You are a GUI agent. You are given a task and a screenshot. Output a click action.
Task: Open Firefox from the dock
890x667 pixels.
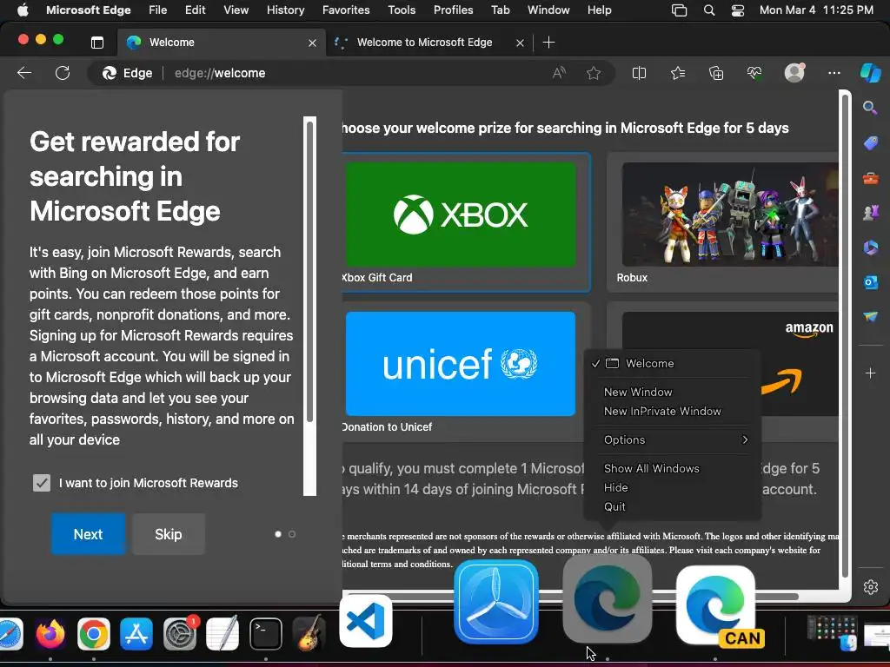click(50, 633)
